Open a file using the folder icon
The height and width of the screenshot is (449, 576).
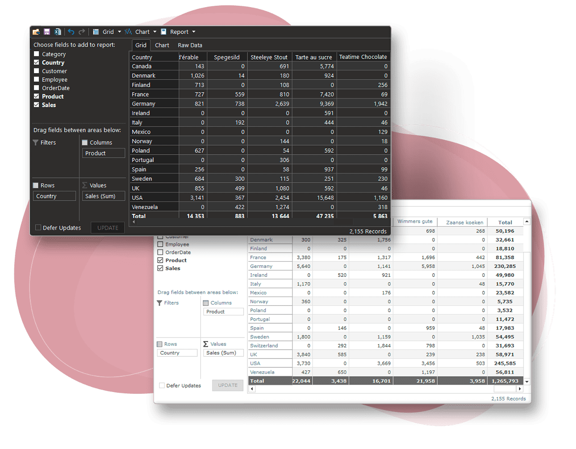[36, 31]
